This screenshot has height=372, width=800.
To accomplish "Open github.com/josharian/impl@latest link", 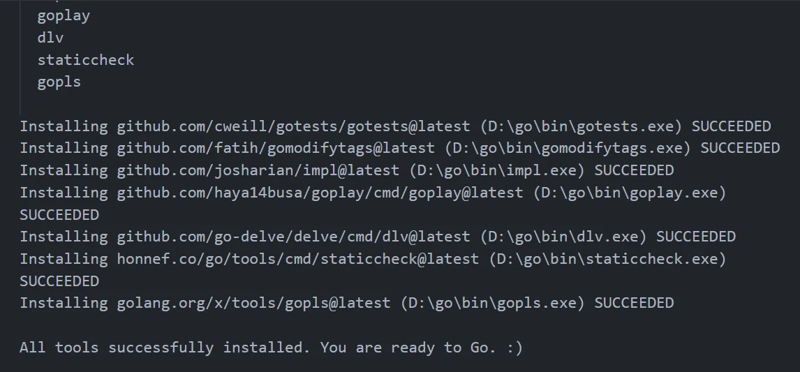I will pyautogui.click(x=258, y=170).
